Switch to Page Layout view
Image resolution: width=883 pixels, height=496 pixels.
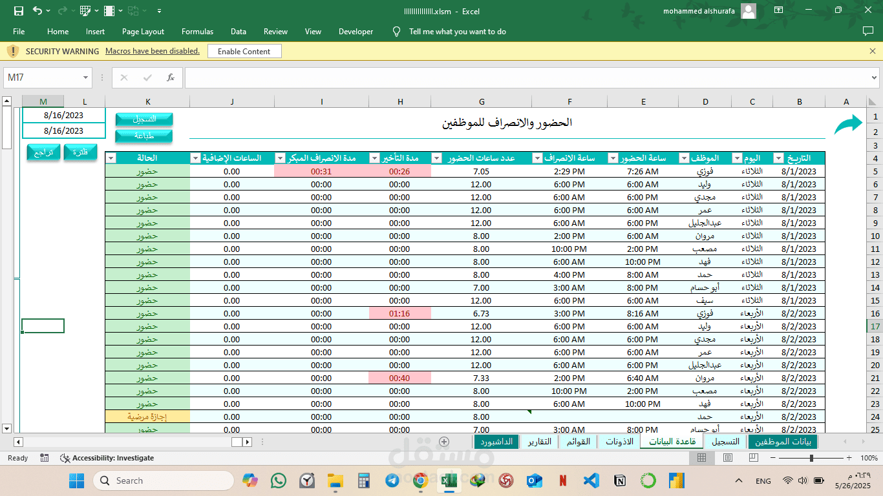point(728,458)
